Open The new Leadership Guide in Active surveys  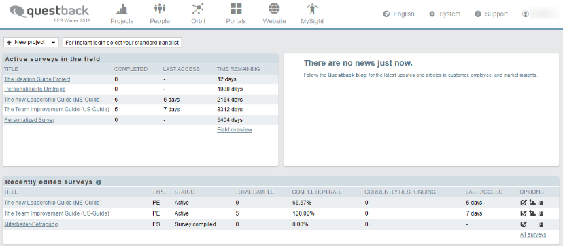(x=53, y=100)
